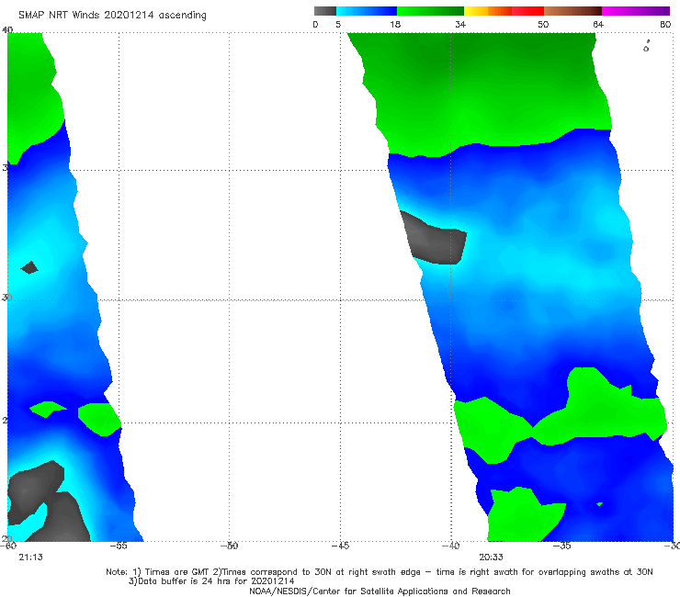Click the NOAA/NESDIS credit line
The image size is (680, 597).
(x=380, y=591)
